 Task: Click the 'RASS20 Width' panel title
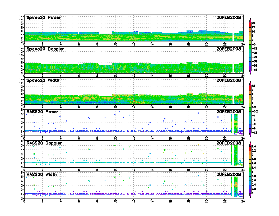tap(41, 174)
